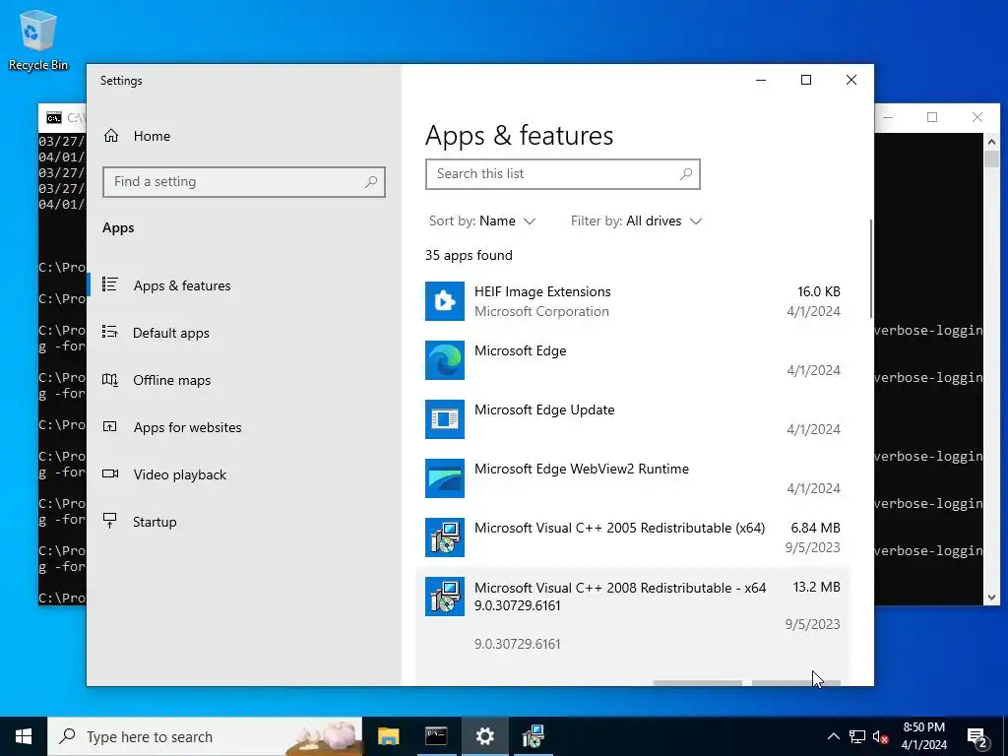Open File Explorer from taskbar
1008x756 pixels.
point(388,736)
